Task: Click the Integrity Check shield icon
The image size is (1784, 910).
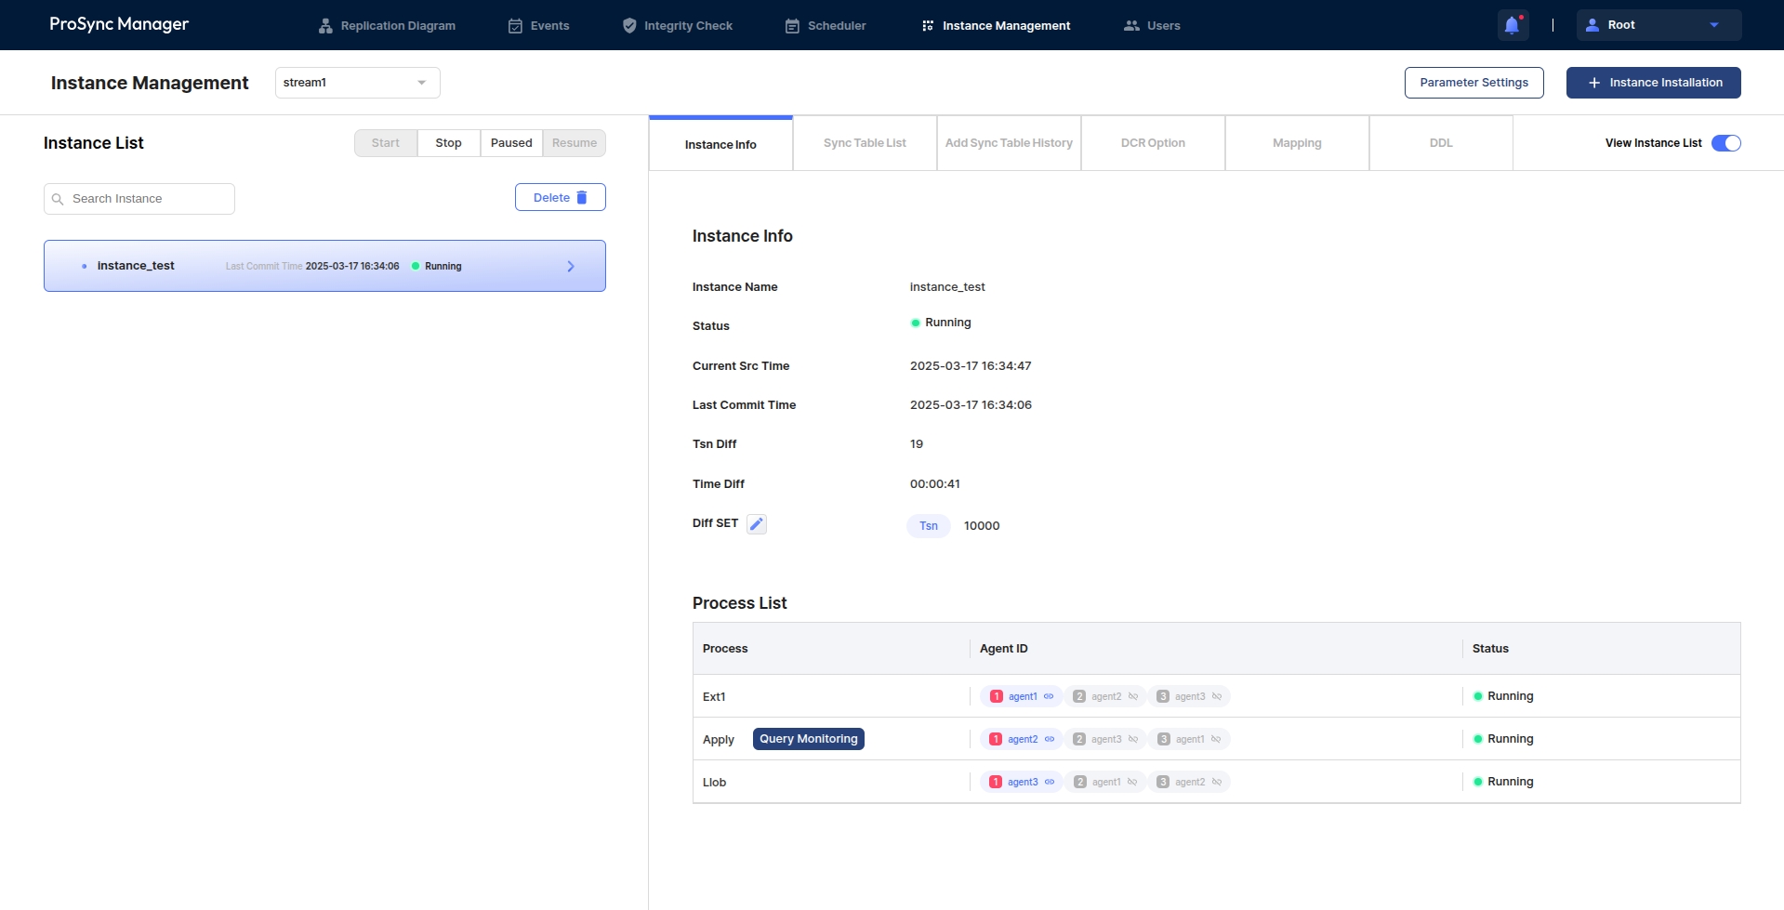Action: point(629,26)
